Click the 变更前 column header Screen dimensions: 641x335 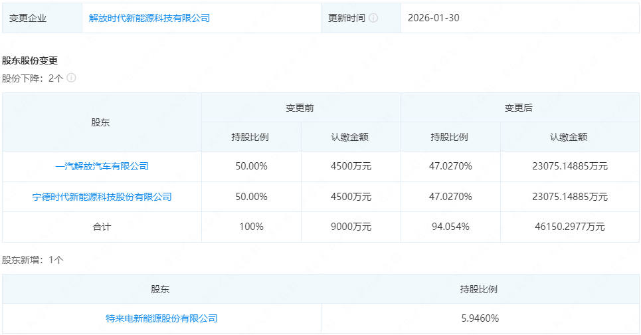coord(301,108)
